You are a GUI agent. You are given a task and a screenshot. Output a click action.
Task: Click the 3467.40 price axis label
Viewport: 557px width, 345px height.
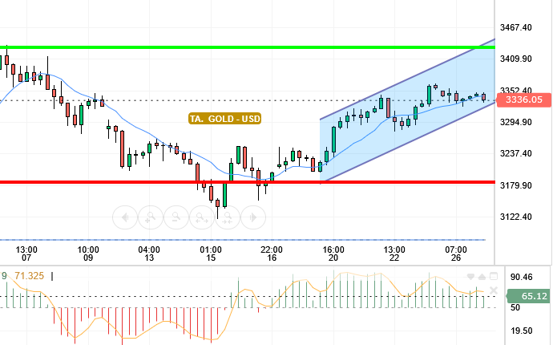516,28
